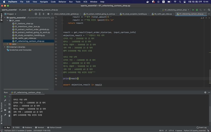The width and height of the screenshot is (211, 132).
Task: Print the Run console output
Action: coord(9,112)
